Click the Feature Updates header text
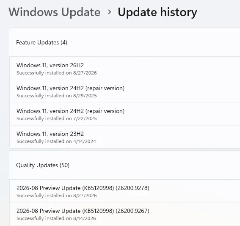Viewport: 240px width, 226px height. pyautogui.click(x=41, y=42)
